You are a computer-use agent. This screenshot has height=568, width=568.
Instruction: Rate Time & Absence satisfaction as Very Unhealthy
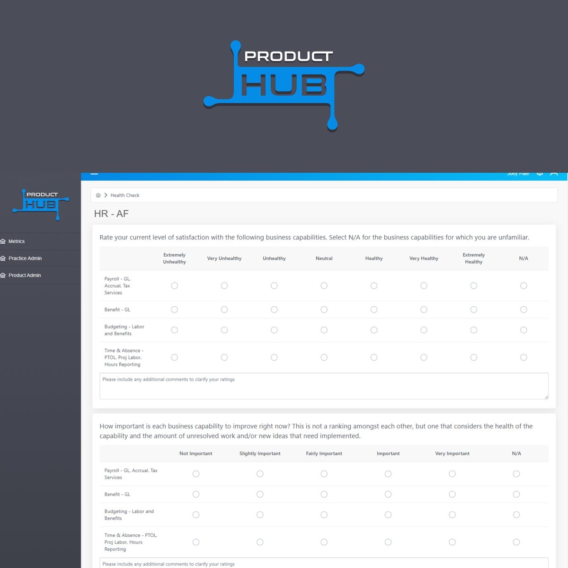coord(224,357)
